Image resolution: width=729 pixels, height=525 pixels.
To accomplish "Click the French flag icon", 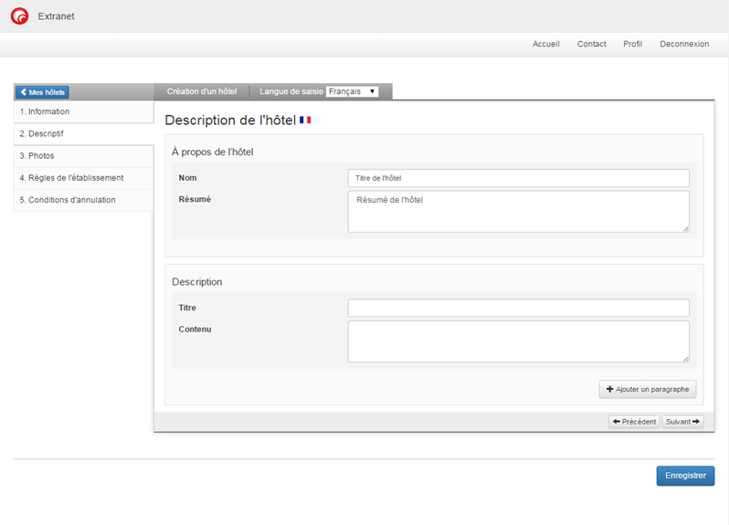I will pyautogui.click(x=305, y=121).
